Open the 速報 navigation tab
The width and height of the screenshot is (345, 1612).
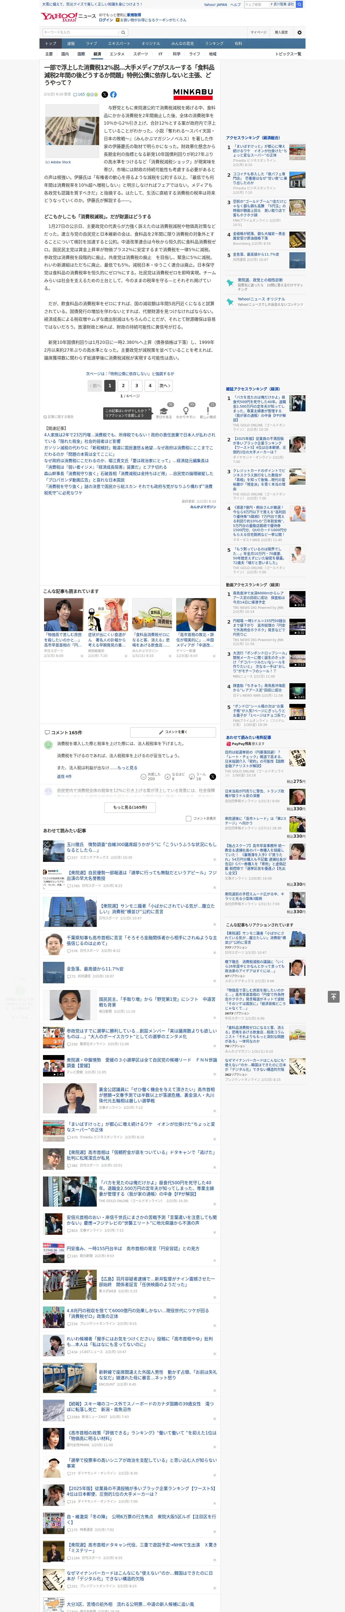point(71,44)
